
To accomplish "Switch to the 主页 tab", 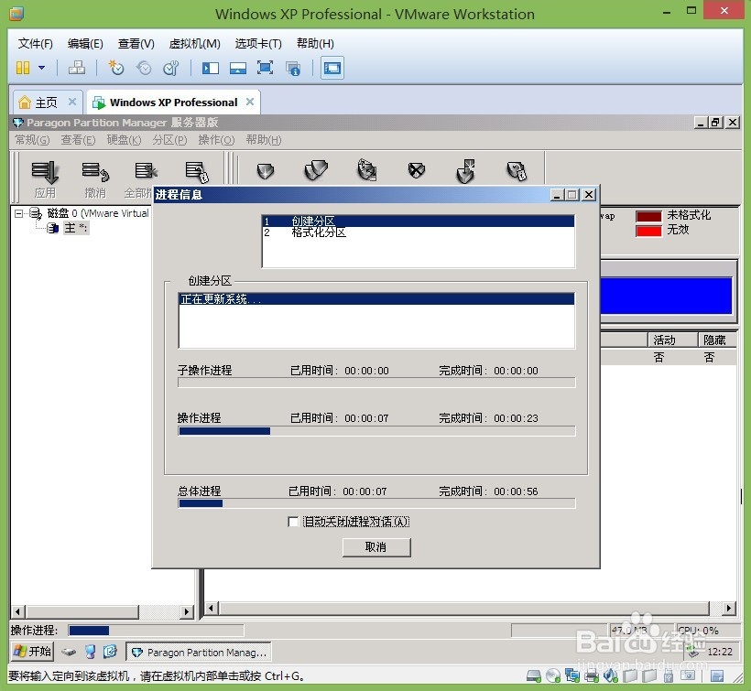I will (46, 103).
